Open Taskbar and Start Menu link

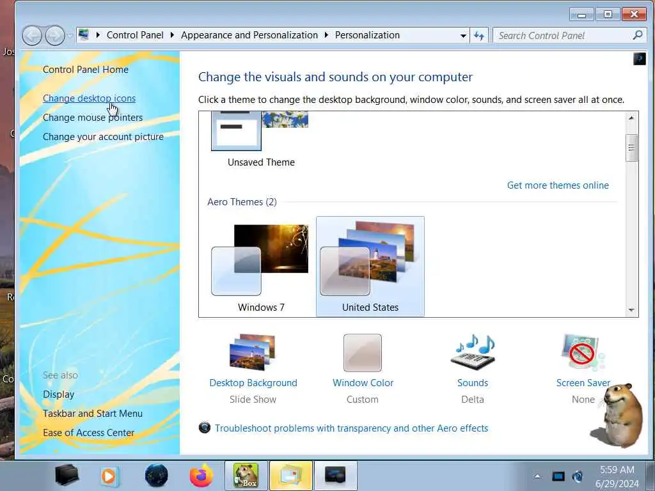pos(93,414)
